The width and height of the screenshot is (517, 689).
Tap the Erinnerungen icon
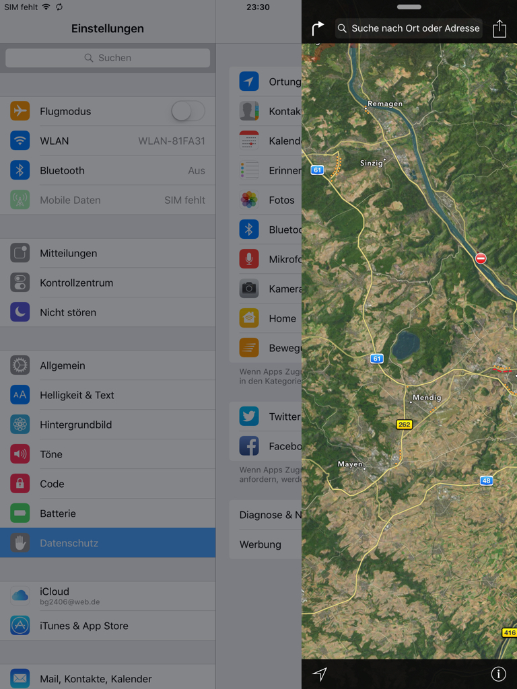click(249, 170)
